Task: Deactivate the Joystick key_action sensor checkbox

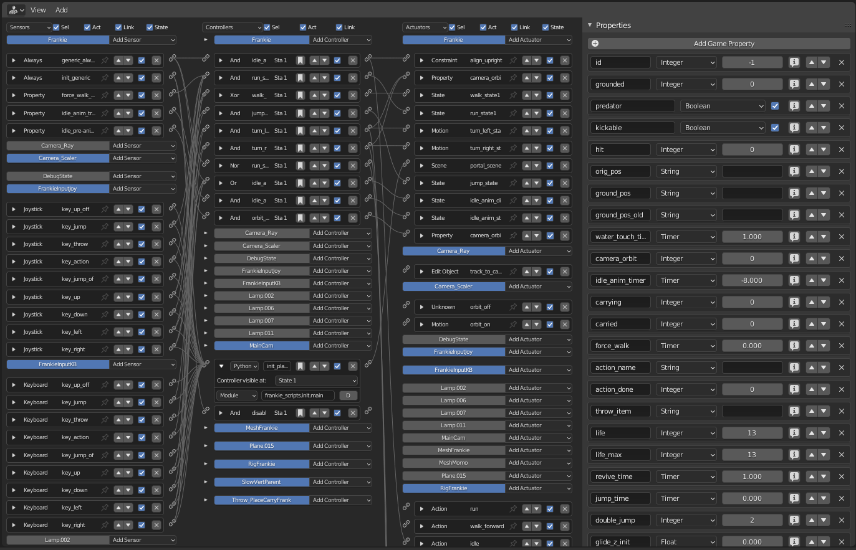Action: (x=142, y=262)
